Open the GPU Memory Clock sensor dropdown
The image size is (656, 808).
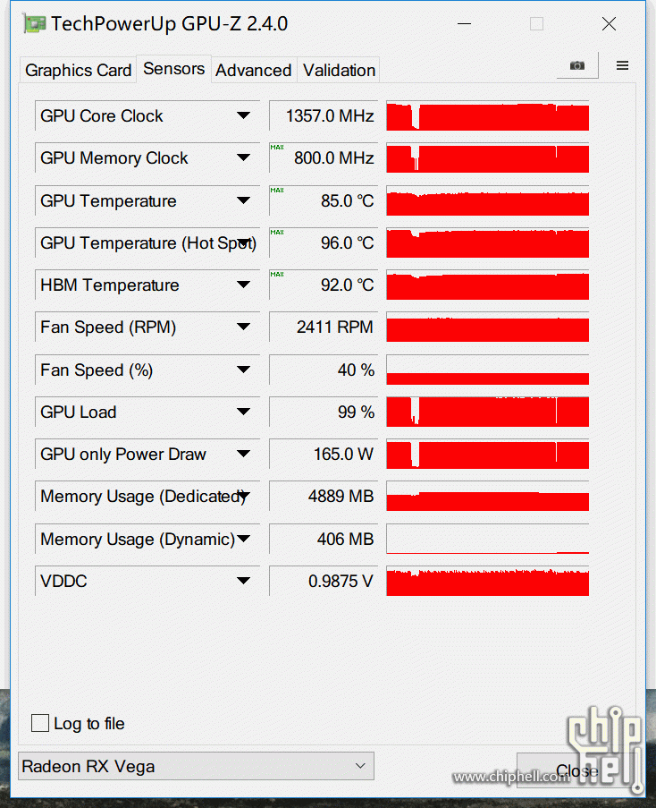point(147,157)
